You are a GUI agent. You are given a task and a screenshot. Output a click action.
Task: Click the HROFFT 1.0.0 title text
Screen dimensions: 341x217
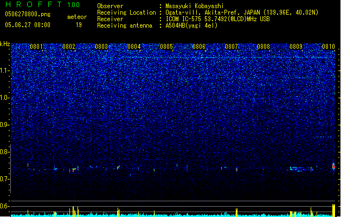tap(43, 4)
